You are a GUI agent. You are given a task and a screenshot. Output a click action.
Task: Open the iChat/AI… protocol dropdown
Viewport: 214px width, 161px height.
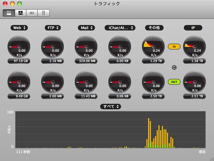120,28
